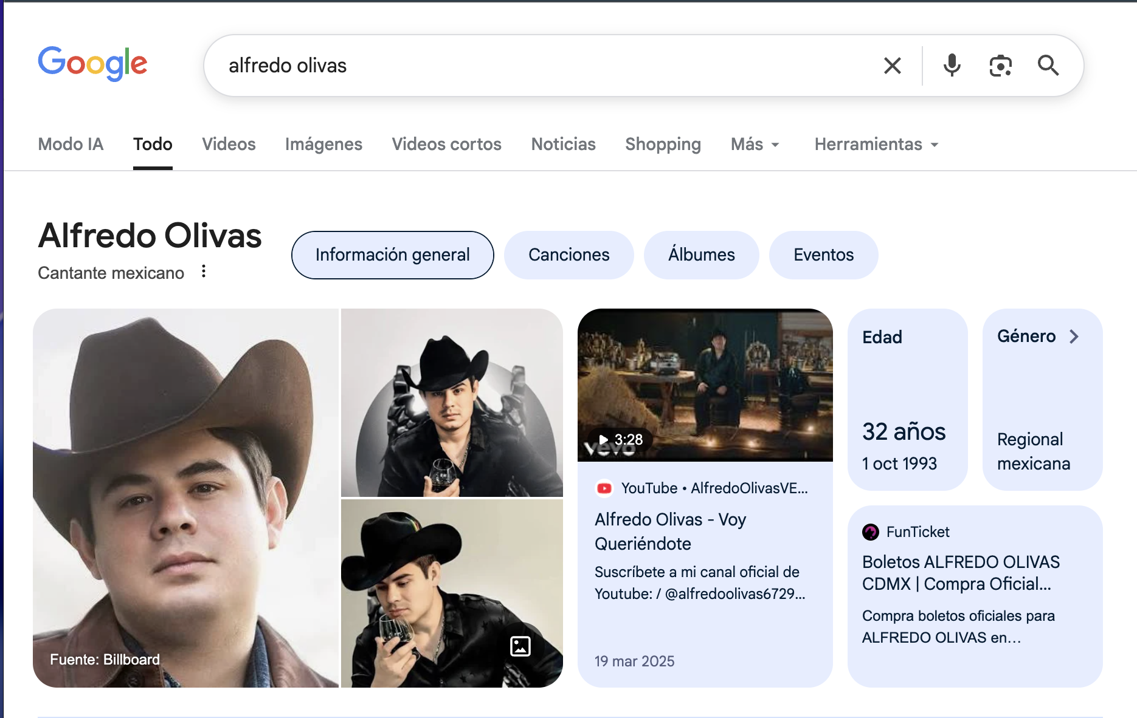
Task: Click the search magnifier icon
Action: coord(1049,65)
